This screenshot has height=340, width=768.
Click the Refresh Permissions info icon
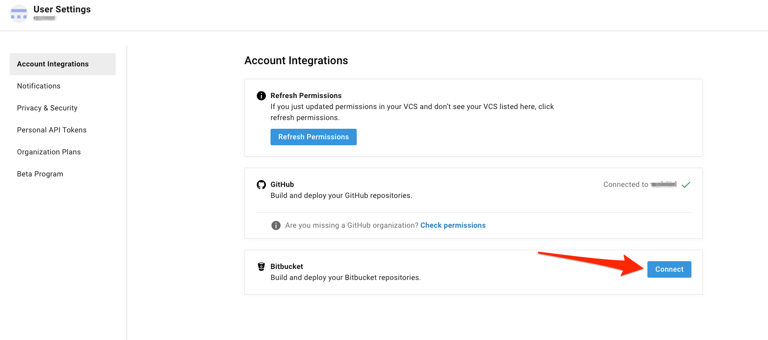click(261, 96)
